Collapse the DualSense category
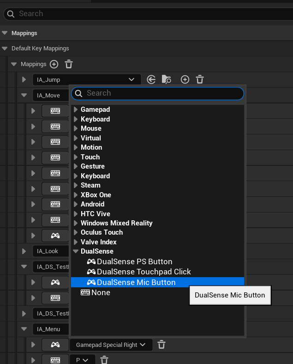The image size is (293, 364). (x=76, y=251)
